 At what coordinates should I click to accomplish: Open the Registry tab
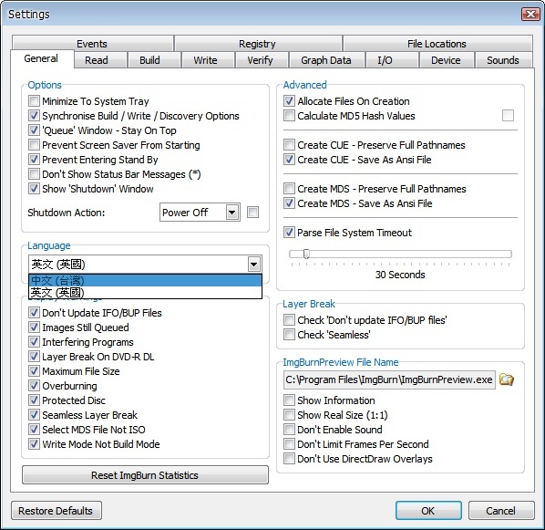(258, 44)
